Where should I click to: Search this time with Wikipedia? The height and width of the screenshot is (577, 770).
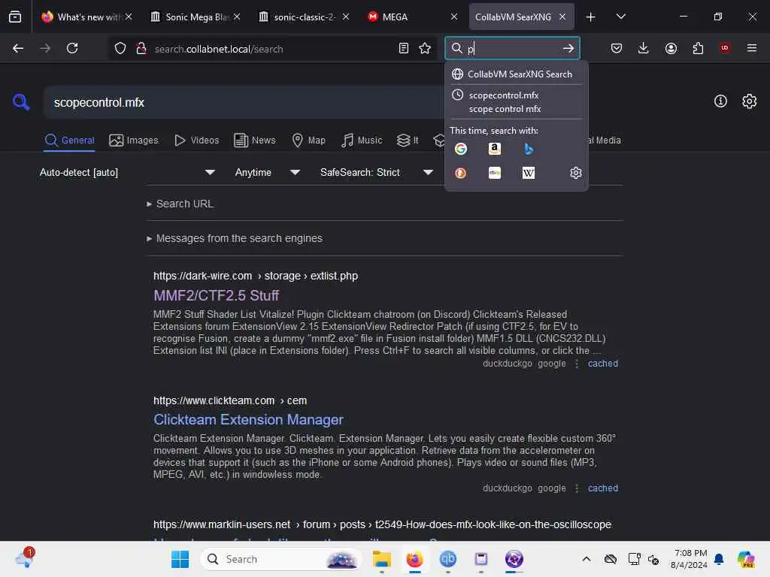[x=529, y=173]
